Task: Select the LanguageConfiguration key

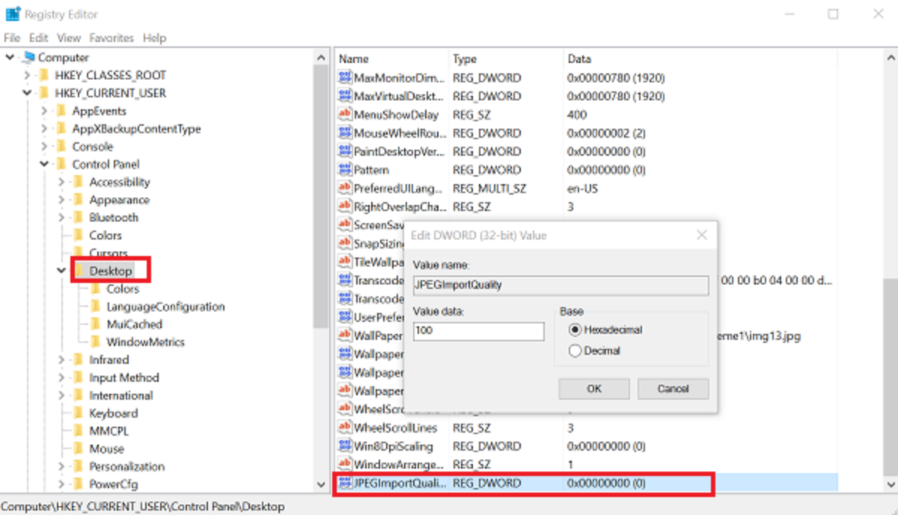Action: (165, 307)
